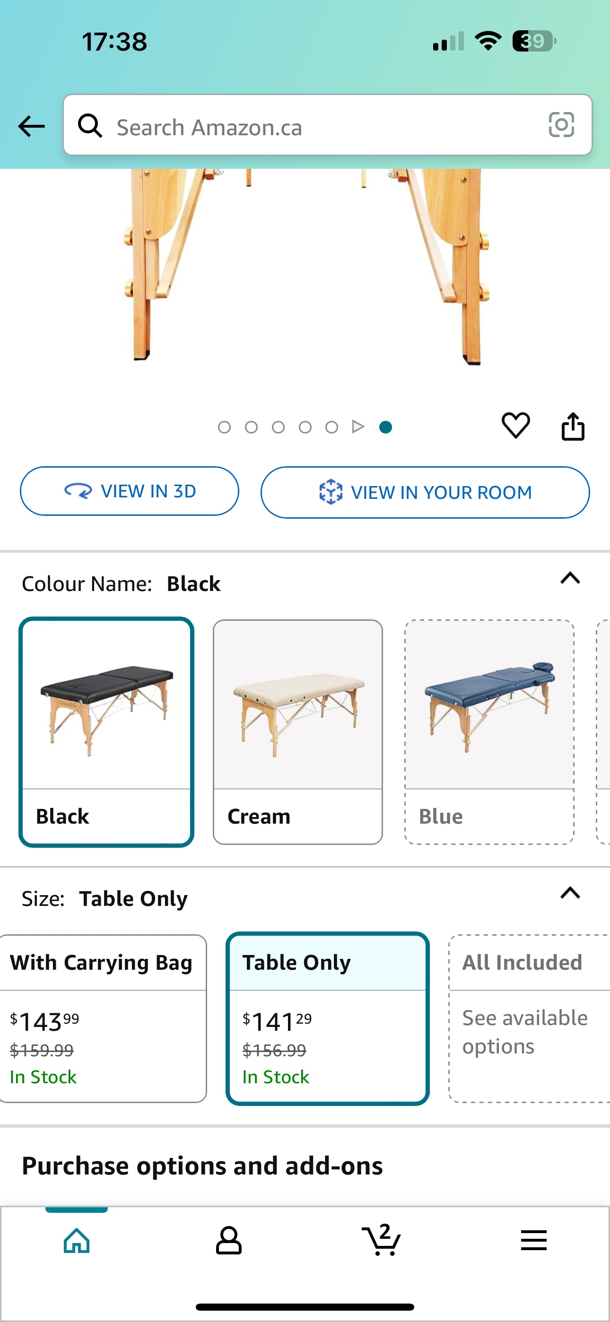Add item to wish list heart
The width and height of the screenshot is (610, 1322).
(x=515, y=426)
